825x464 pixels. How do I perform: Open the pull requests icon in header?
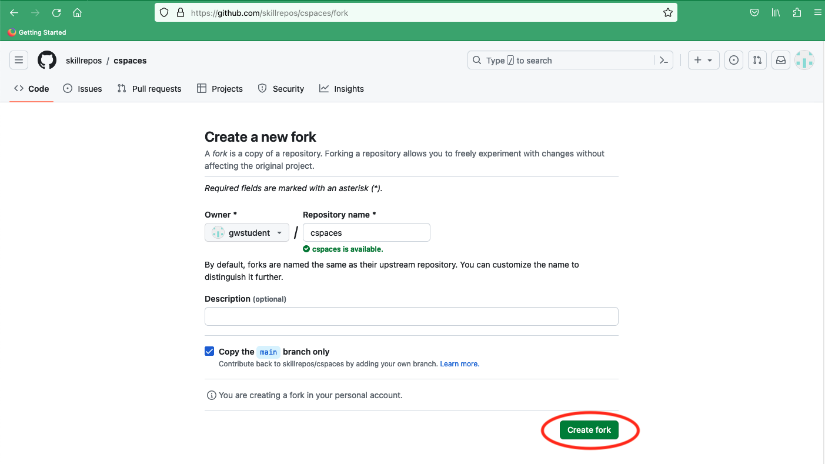(757, 60)
